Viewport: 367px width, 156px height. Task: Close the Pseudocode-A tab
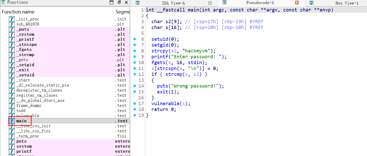297,3
